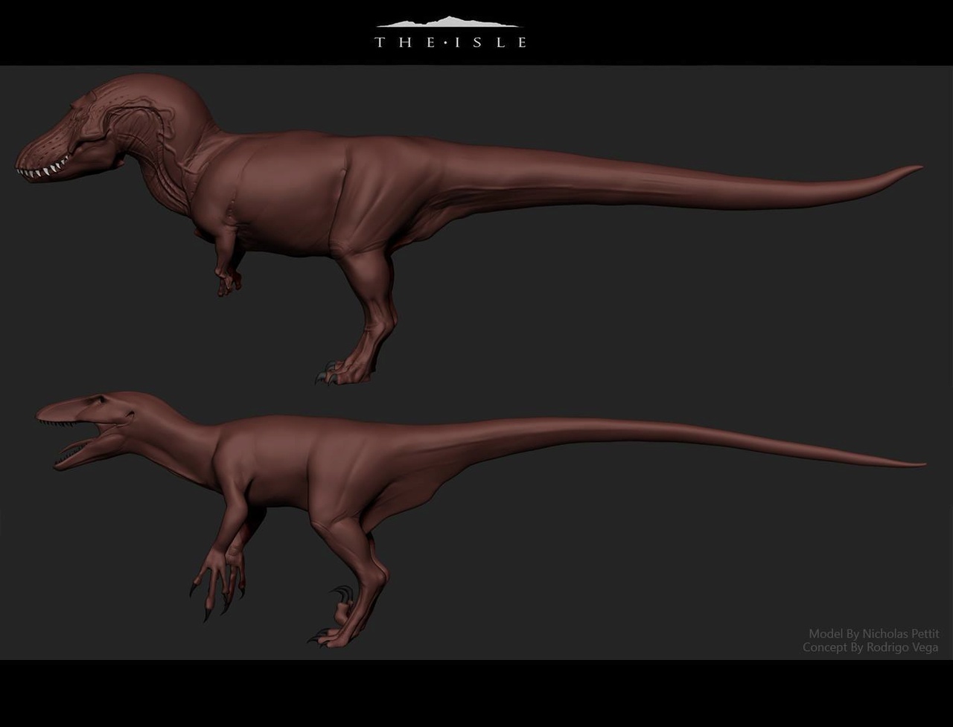This screenshot has width=953, height=727.
Task: Select the upper tyrannosaur model render
Action: [x=469, y=228]
